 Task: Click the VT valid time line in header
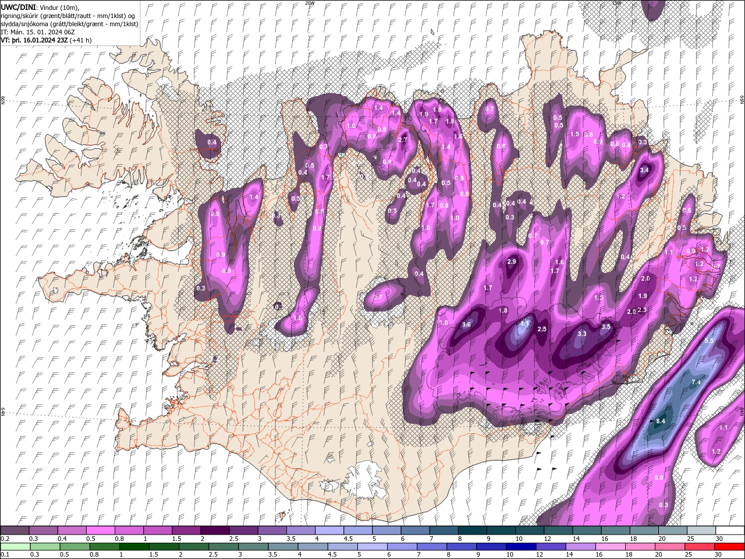pyautogui.click(x=46, y=40)
